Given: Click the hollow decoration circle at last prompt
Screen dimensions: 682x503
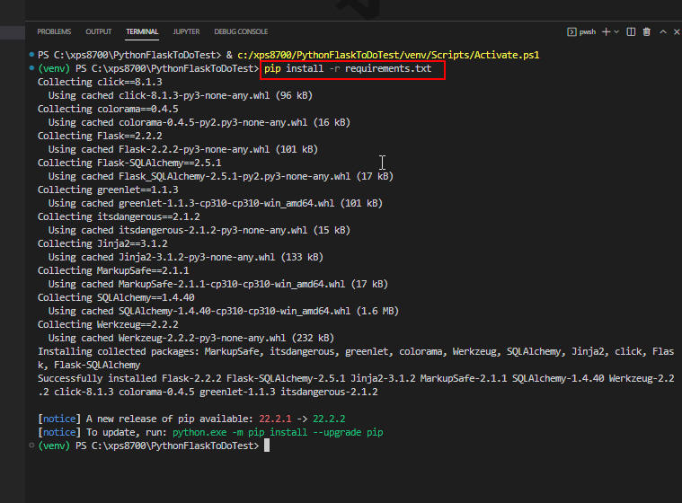Looking at the screenshot, I should [31, 446].
